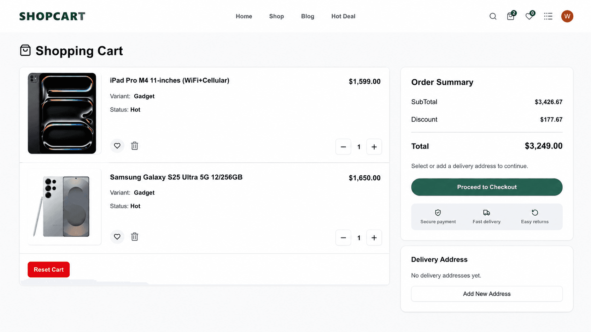Delete iPad Pro M4 with trash icon

pos(135,146)
